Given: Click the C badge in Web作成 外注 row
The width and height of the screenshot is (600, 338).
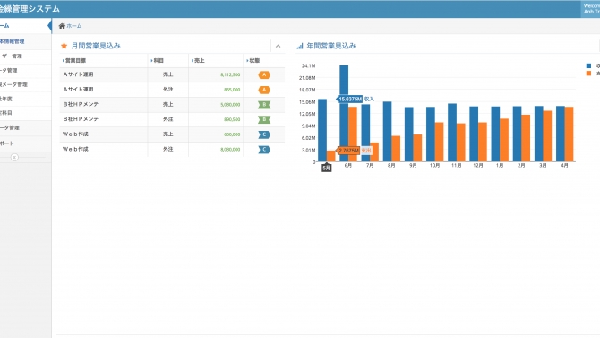Looking at the screenshot, I should (x=264, y=150).
